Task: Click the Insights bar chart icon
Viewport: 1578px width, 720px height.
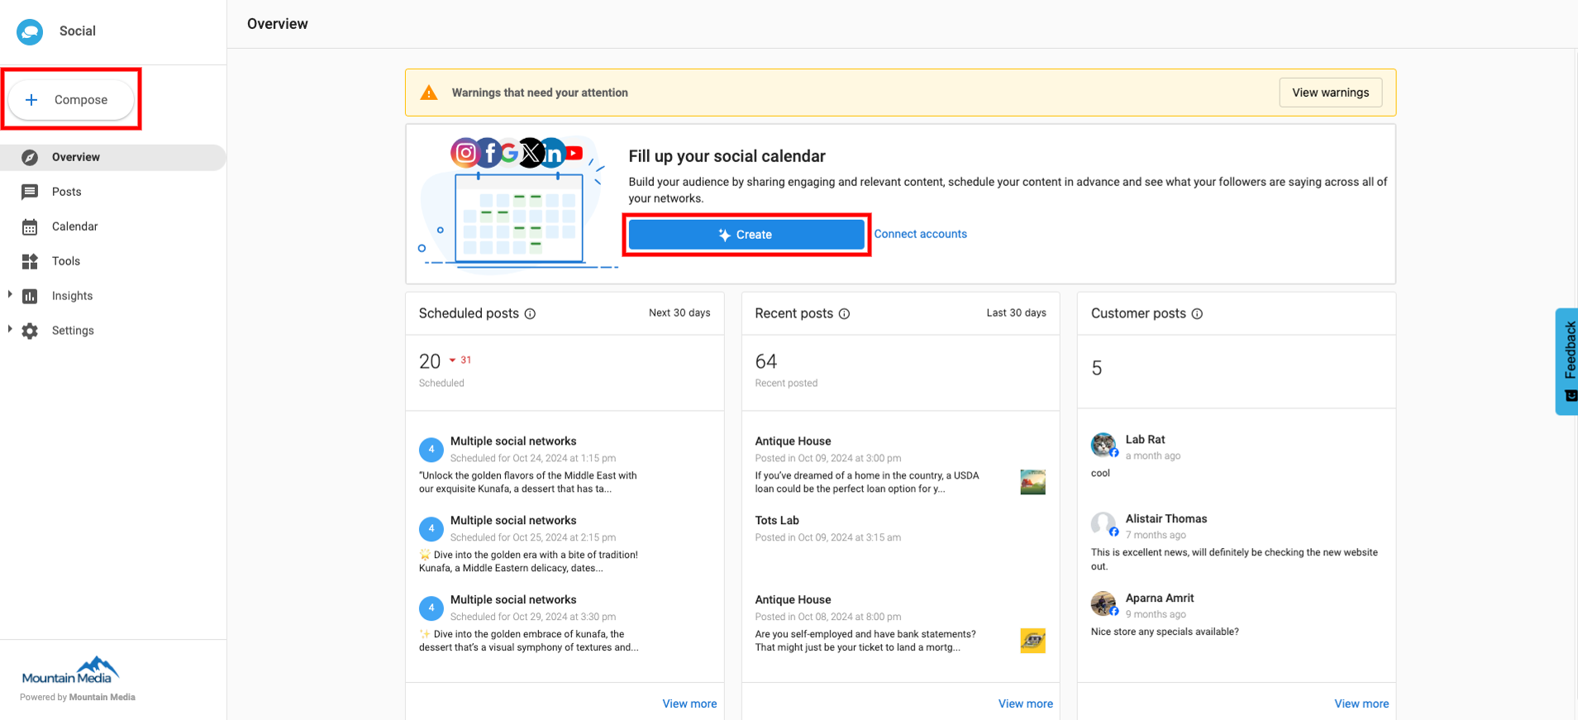Action: pos(30,296)
